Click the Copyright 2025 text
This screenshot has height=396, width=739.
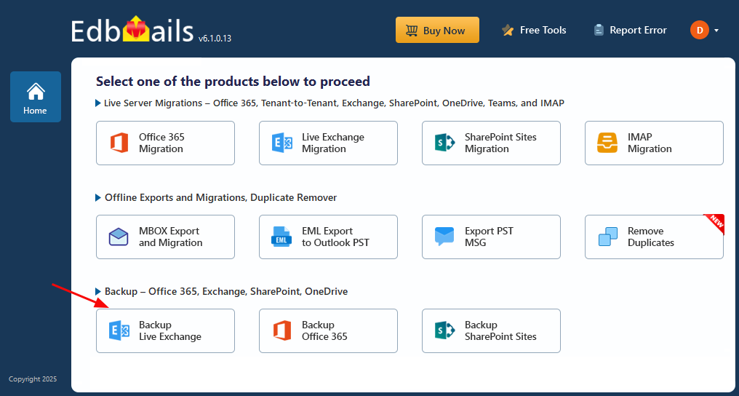33,379
